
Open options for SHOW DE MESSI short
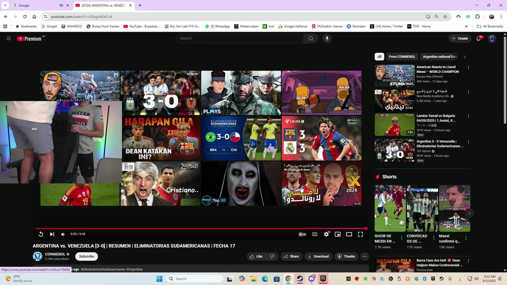coord(402,238)
